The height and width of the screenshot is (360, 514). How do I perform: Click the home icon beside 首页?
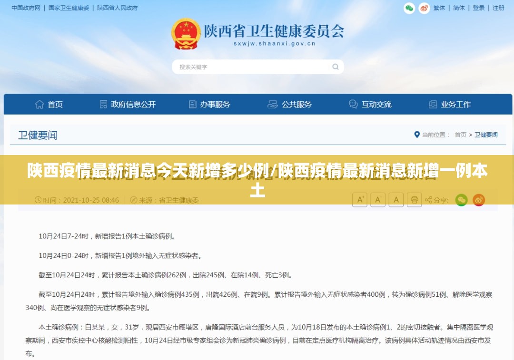coord(40,104)
